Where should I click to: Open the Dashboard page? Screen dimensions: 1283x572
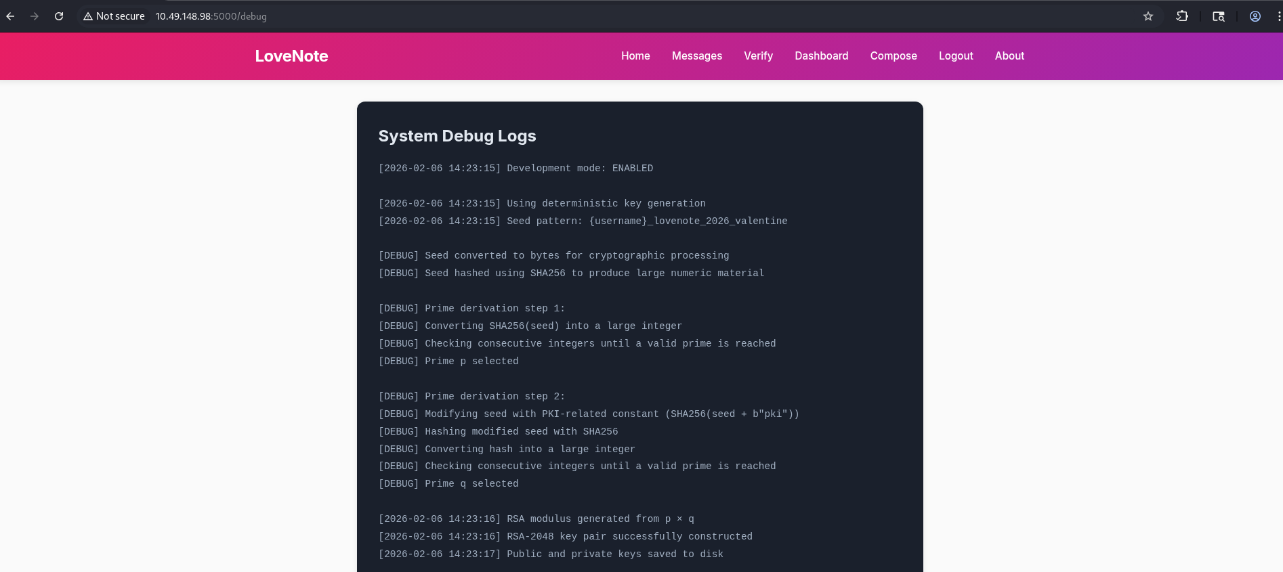(821, 56)
